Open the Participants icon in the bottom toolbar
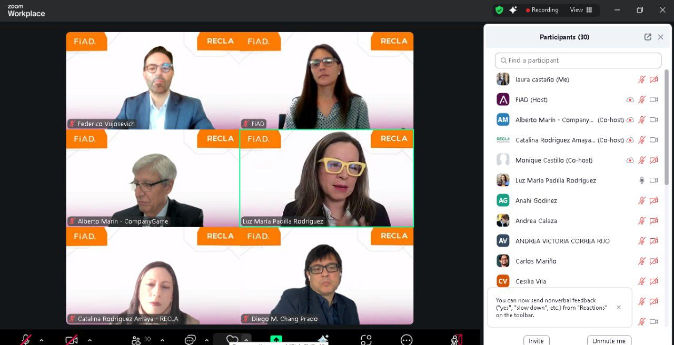Screen dimensions: 674x345 [136, 340]
